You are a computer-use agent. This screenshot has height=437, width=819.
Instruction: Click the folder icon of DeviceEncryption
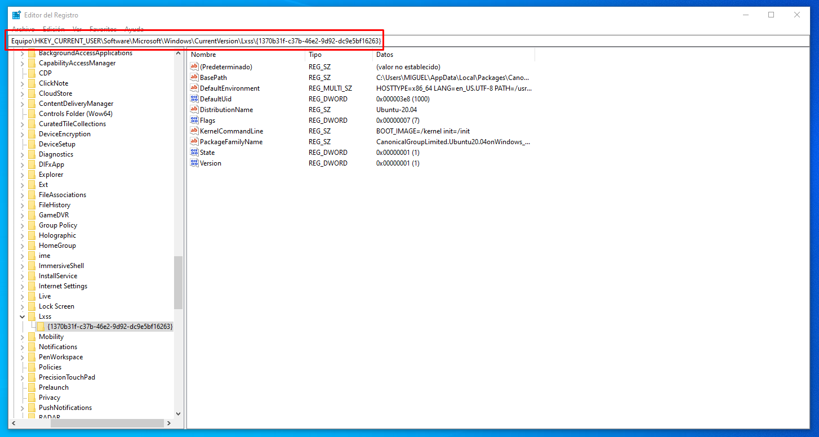click(32, 134)
